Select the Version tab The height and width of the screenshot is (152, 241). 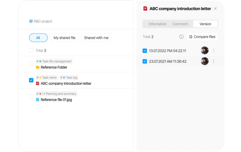point(205,24)
